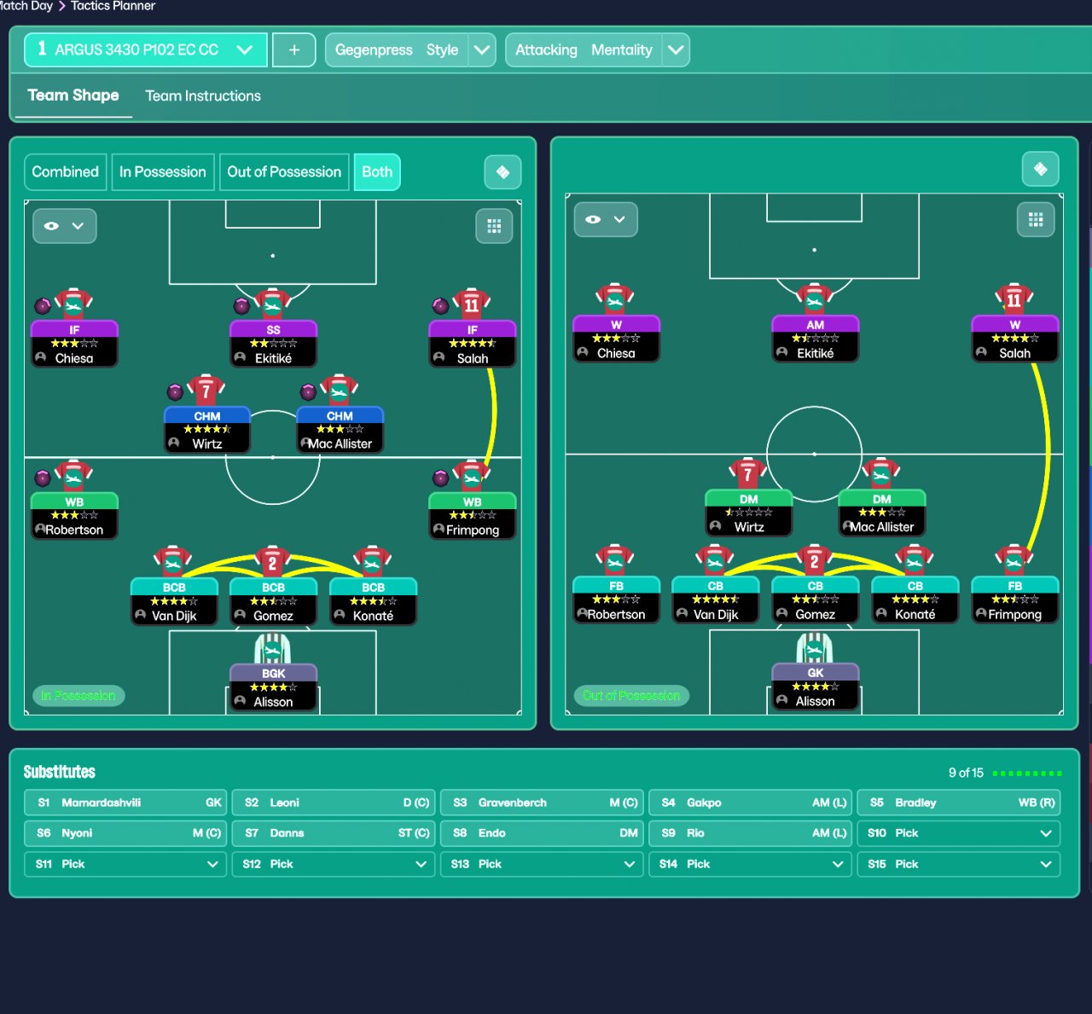Image resolution: width=1092 pixels, height=1014 pixels.
Task: Click the player profile icon next to Van Dijk BCB
Action: (141, 615)
